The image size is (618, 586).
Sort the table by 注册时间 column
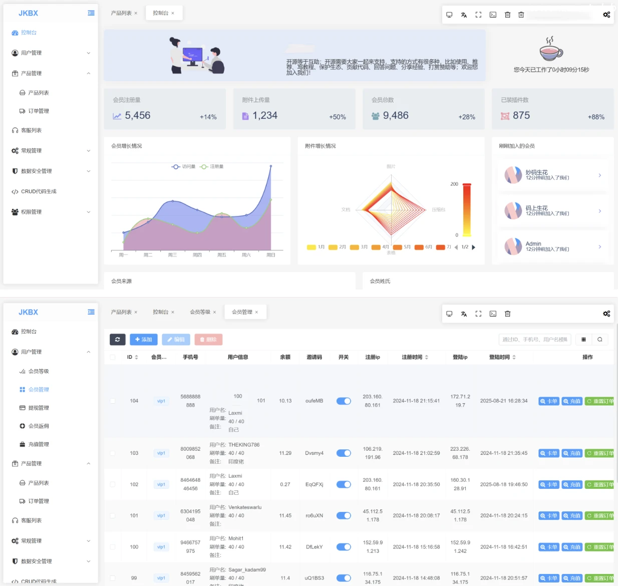pos(415,357)
